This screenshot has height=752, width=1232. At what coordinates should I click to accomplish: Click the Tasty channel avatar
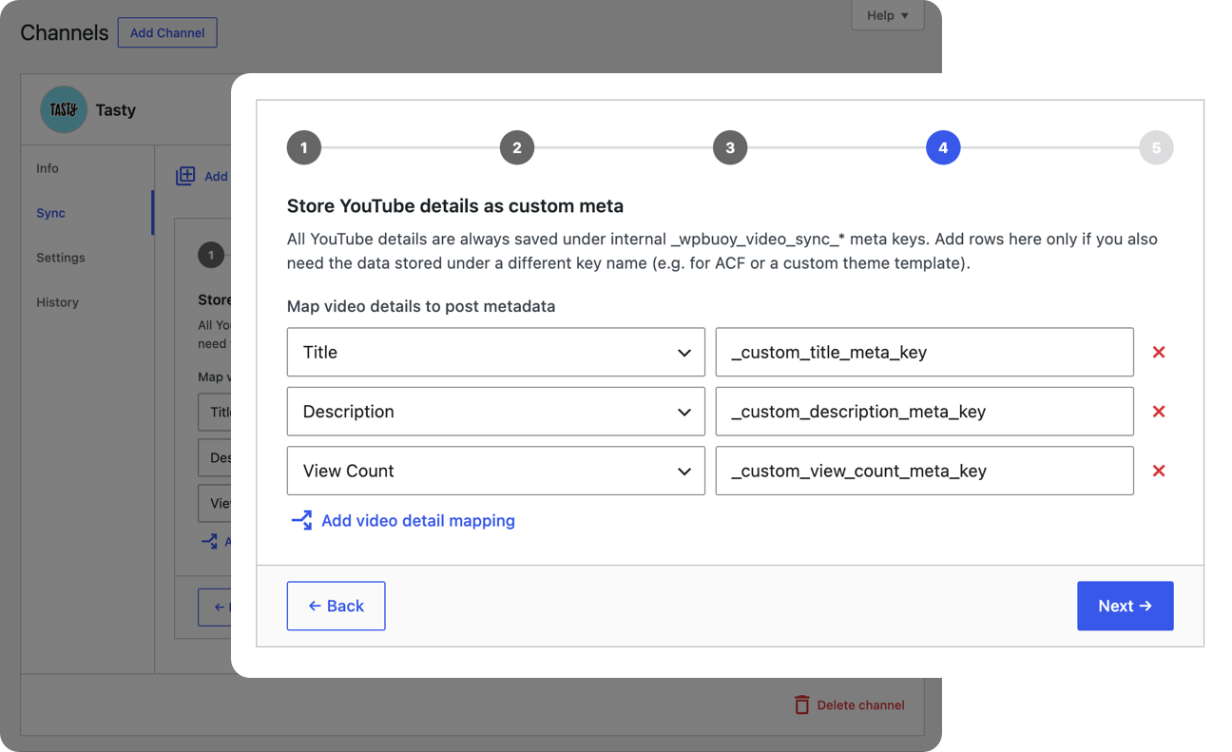tap(64, 109)
